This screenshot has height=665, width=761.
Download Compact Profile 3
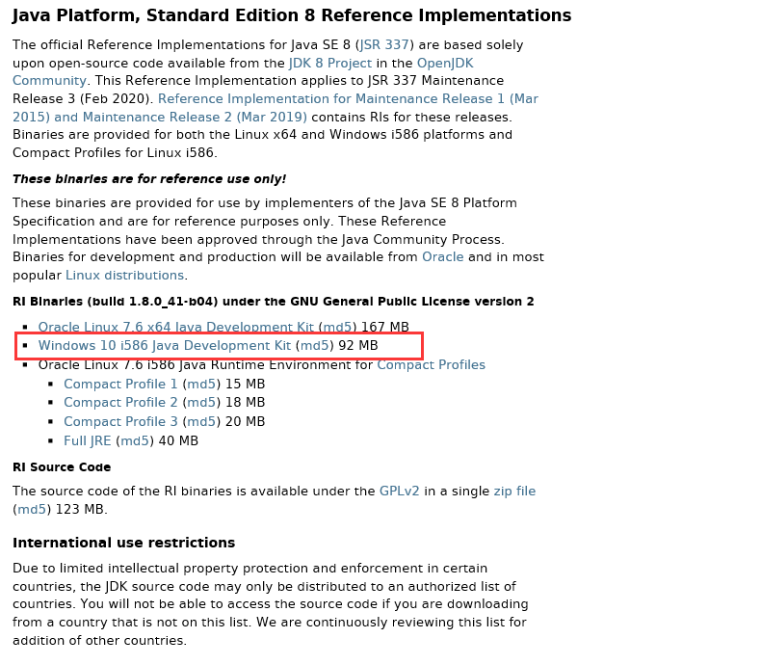click(x=120, y=422)
